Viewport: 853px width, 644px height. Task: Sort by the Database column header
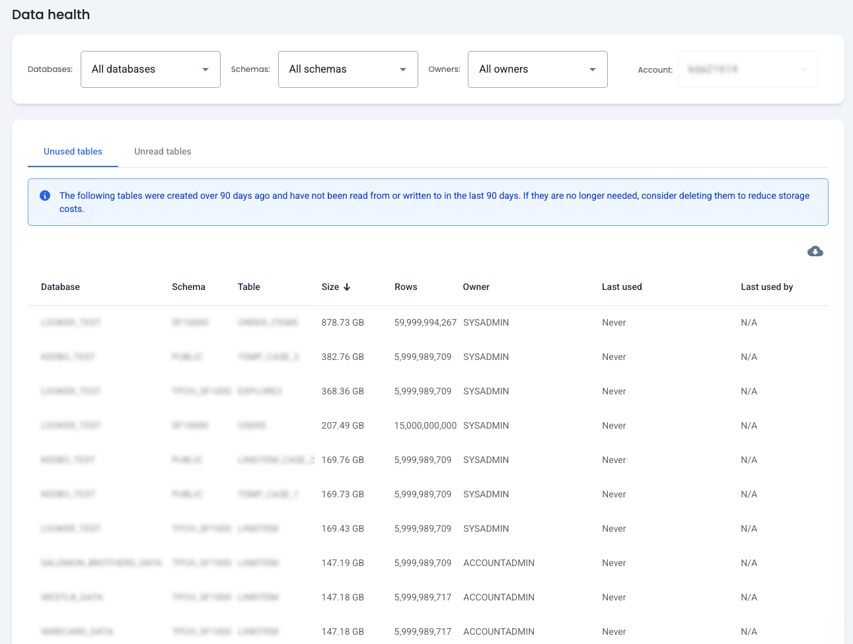coord(60,287)
